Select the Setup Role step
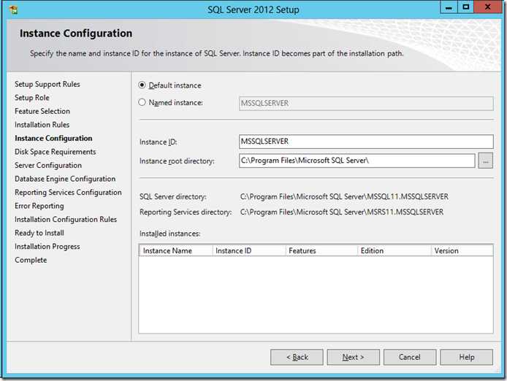This screenshot has width=507, height=381. pos(32,98)
